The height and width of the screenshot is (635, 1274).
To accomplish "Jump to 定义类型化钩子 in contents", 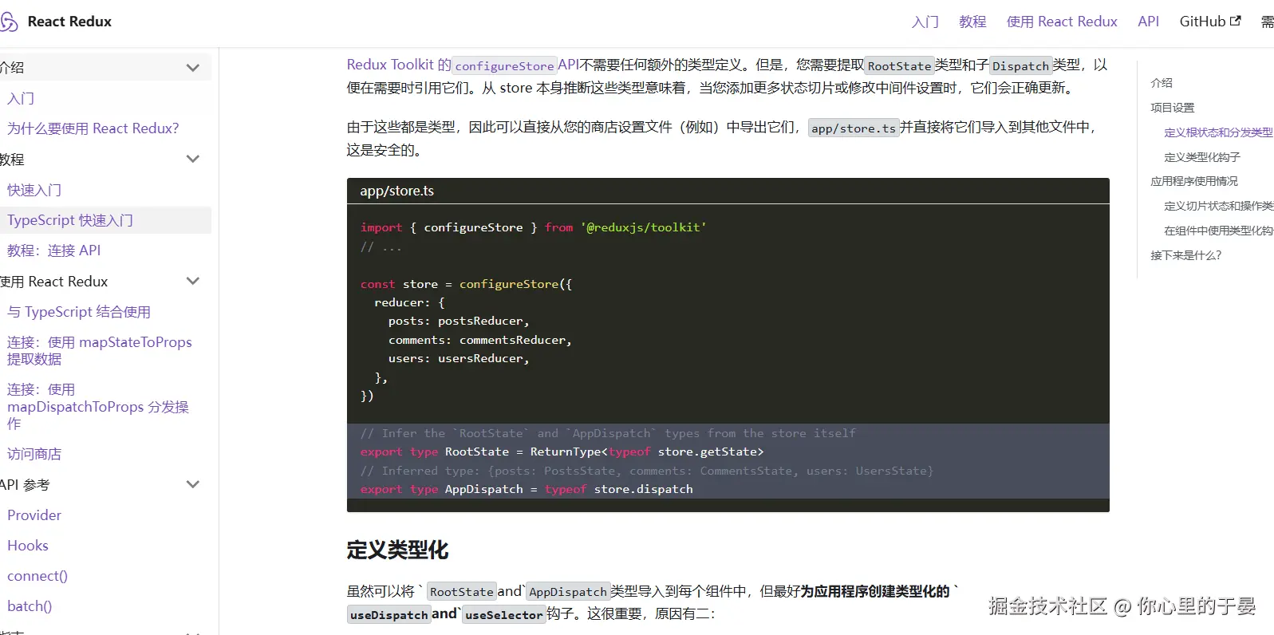I will 1202,157.
